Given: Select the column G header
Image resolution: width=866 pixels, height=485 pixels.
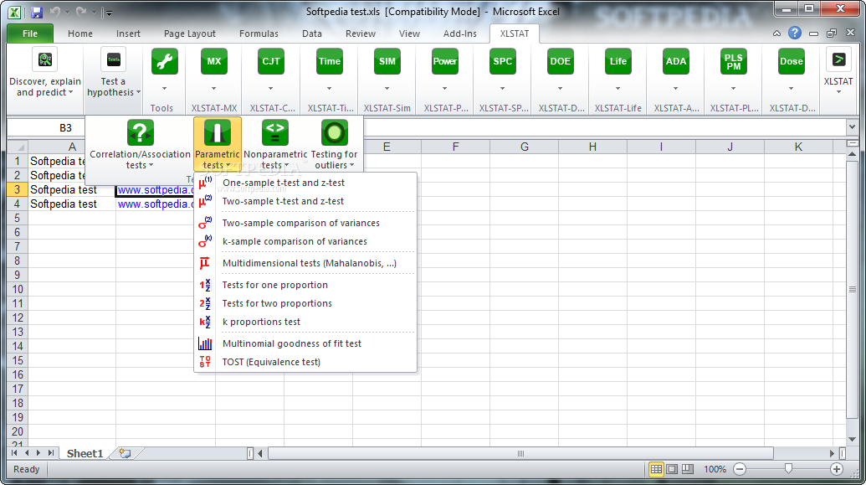Looking at the screenshot, I should point(524,147).
